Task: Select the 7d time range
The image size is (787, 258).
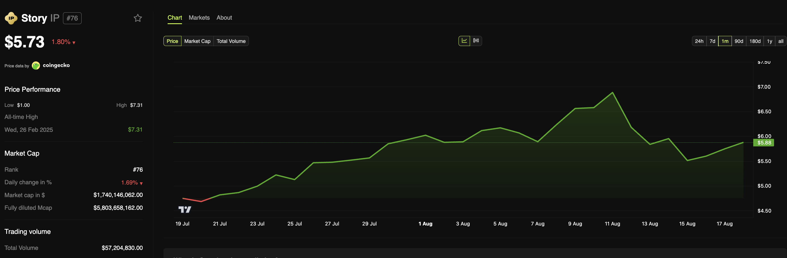Action: tap(713, 41)
